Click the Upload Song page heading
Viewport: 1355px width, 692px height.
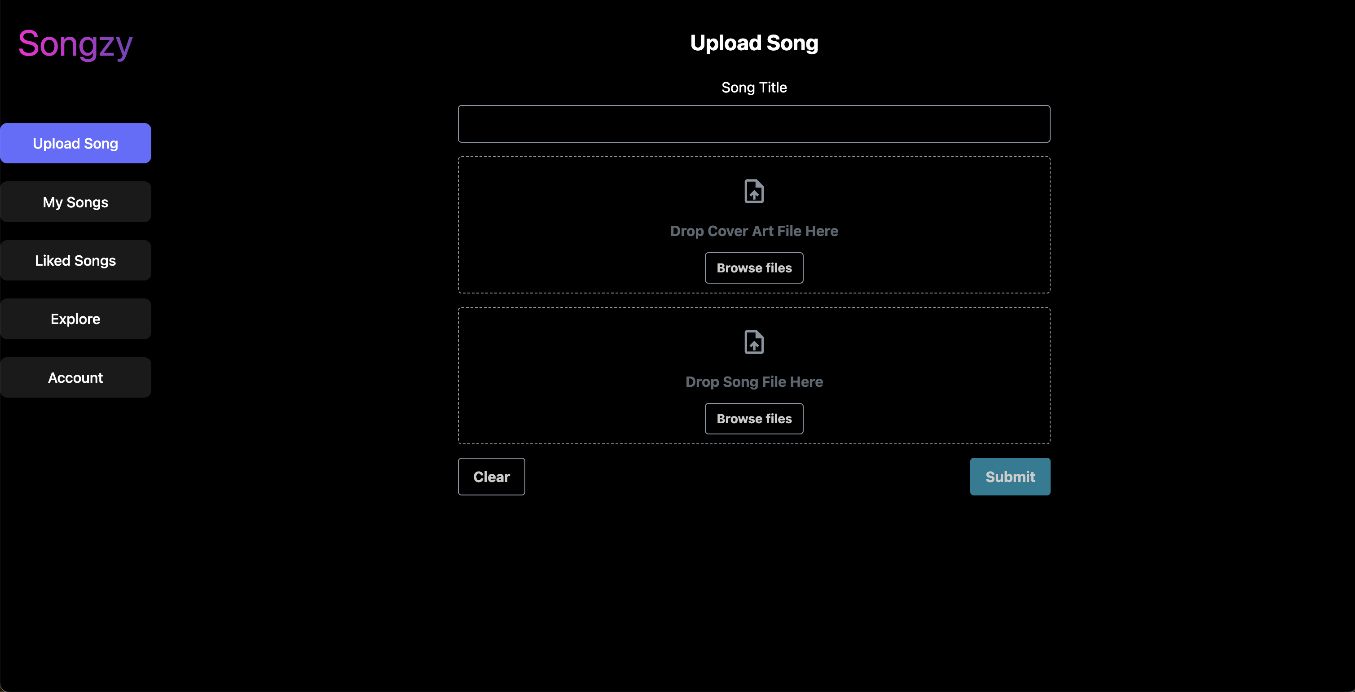(x=754, y=43)
